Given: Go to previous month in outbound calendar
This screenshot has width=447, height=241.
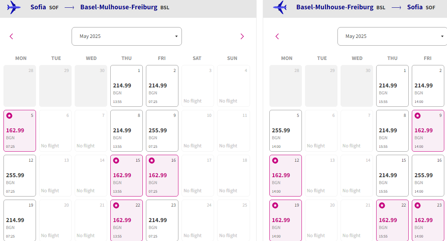Looking at the screenshot, I should tap(11, 36).
